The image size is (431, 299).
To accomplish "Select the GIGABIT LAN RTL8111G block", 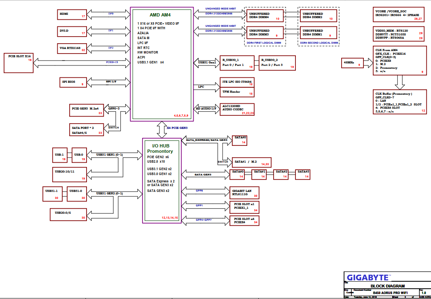I will [x=244, y=193].
